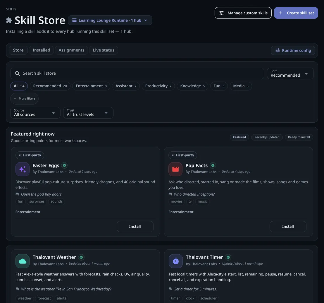Select the Ready to install chip
The width and height of the screenshot is (324, 303).
pyautogui.click(x=299, y=137)
